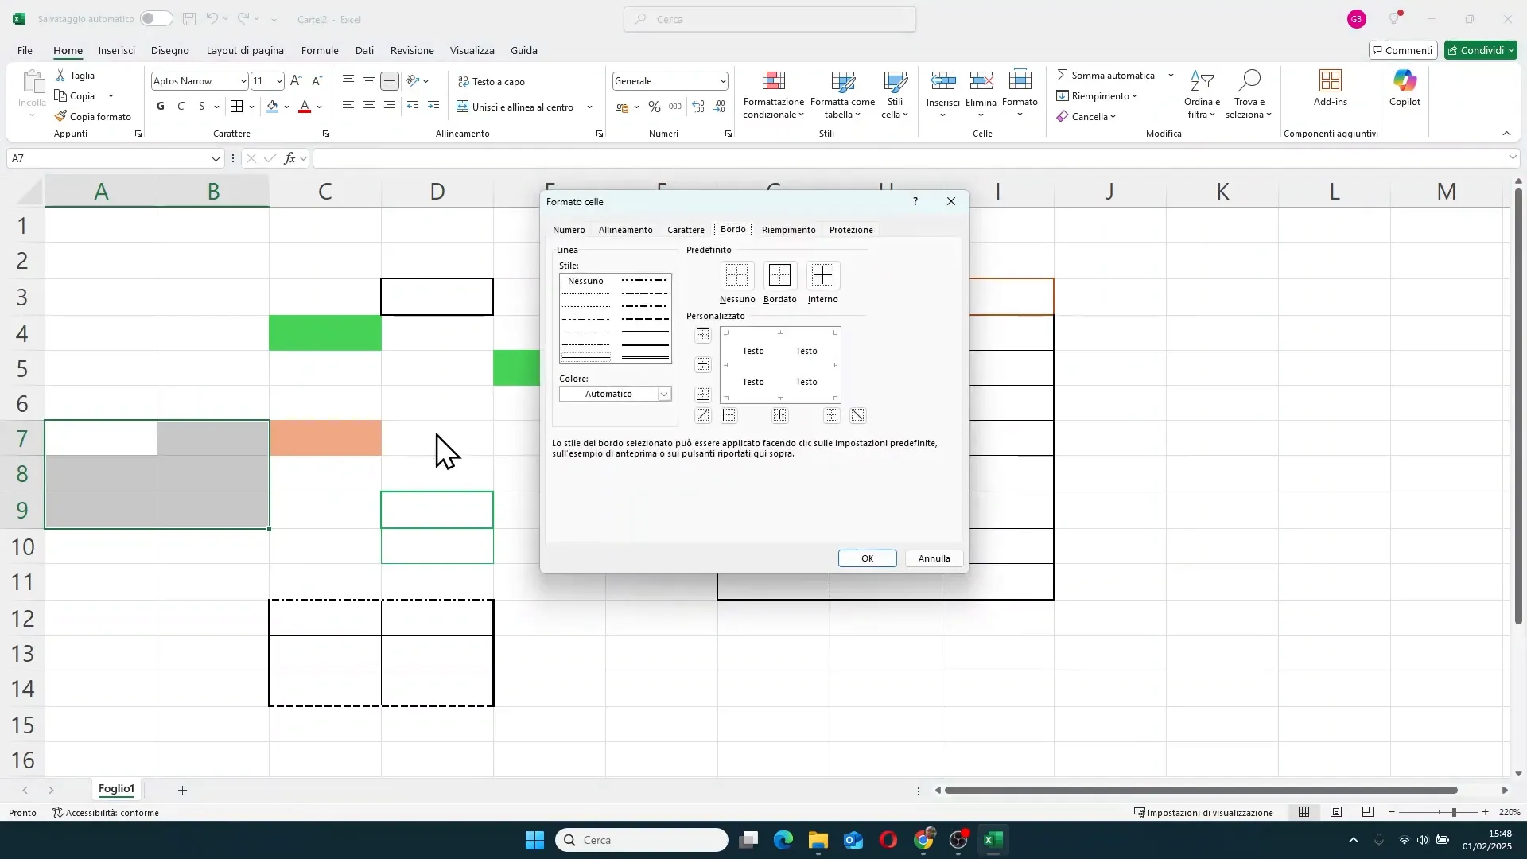Click the Condividi button
This screenshot has height=859, width=1527.
pyautogui.click(x=1481, y=50)
